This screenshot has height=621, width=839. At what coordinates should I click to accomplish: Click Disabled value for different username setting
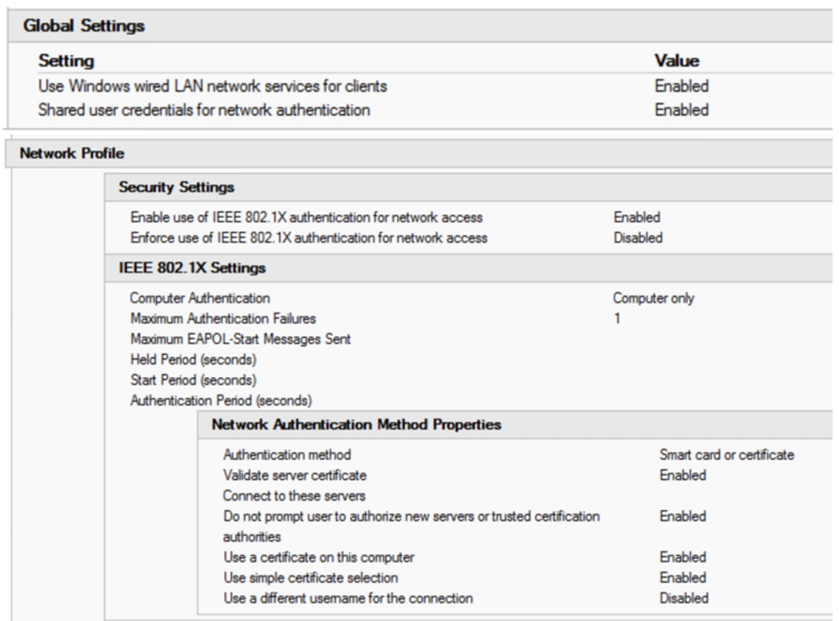[683, 598]
